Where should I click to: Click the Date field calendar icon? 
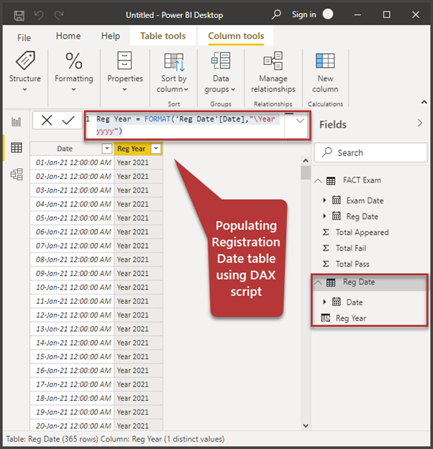pyautogui.click(x=337, y=302)
